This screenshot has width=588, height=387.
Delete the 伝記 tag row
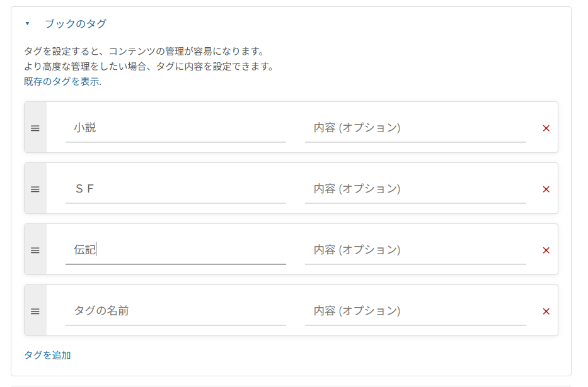coord(546,250)
